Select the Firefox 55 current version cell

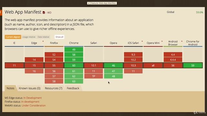coord(54,65)
